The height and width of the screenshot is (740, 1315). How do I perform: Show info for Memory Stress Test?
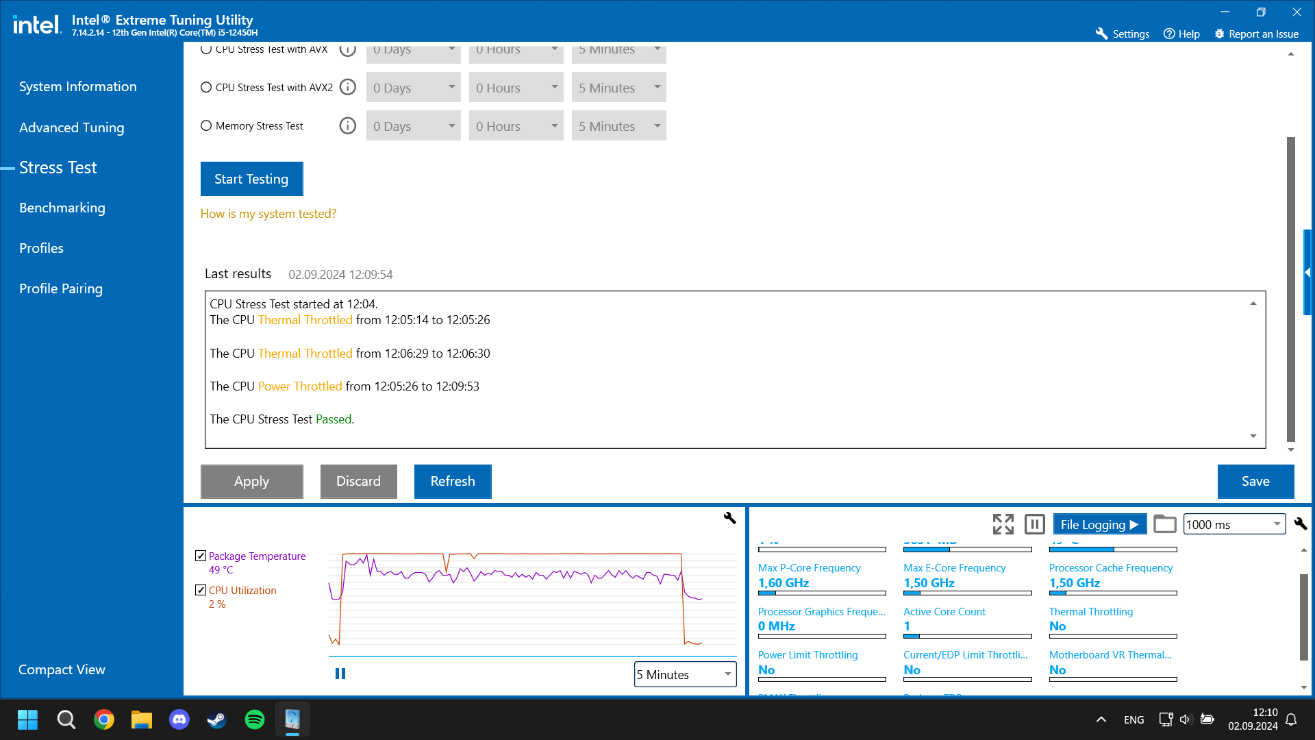pos(348,126)
